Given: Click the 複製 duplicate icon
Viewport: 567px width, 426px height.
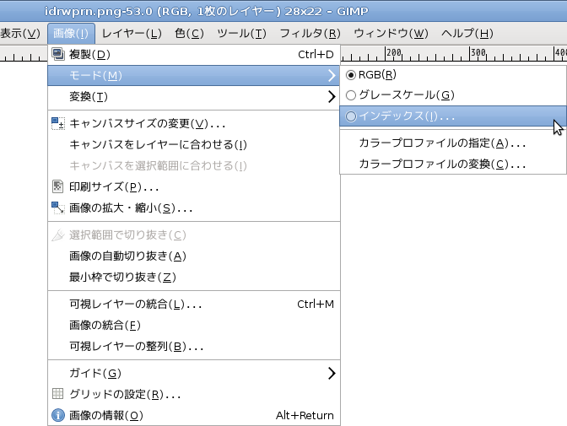Looking at the screenshot, I should (x=58, y=54).
